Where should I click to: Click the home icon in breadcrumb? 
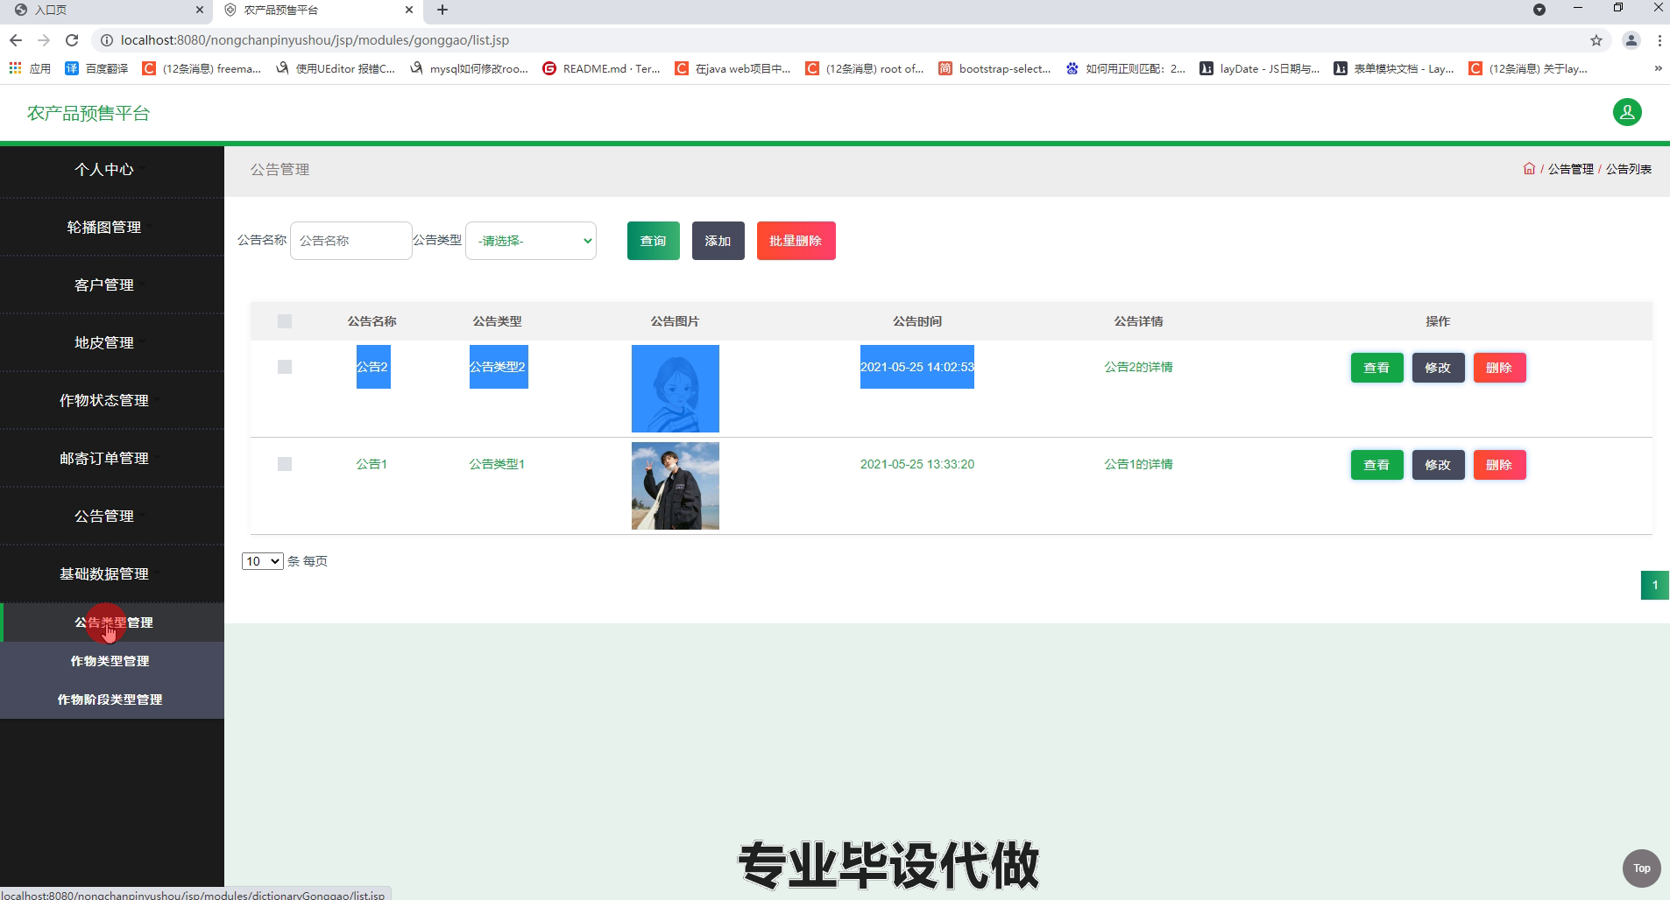tap(1529, 169)
